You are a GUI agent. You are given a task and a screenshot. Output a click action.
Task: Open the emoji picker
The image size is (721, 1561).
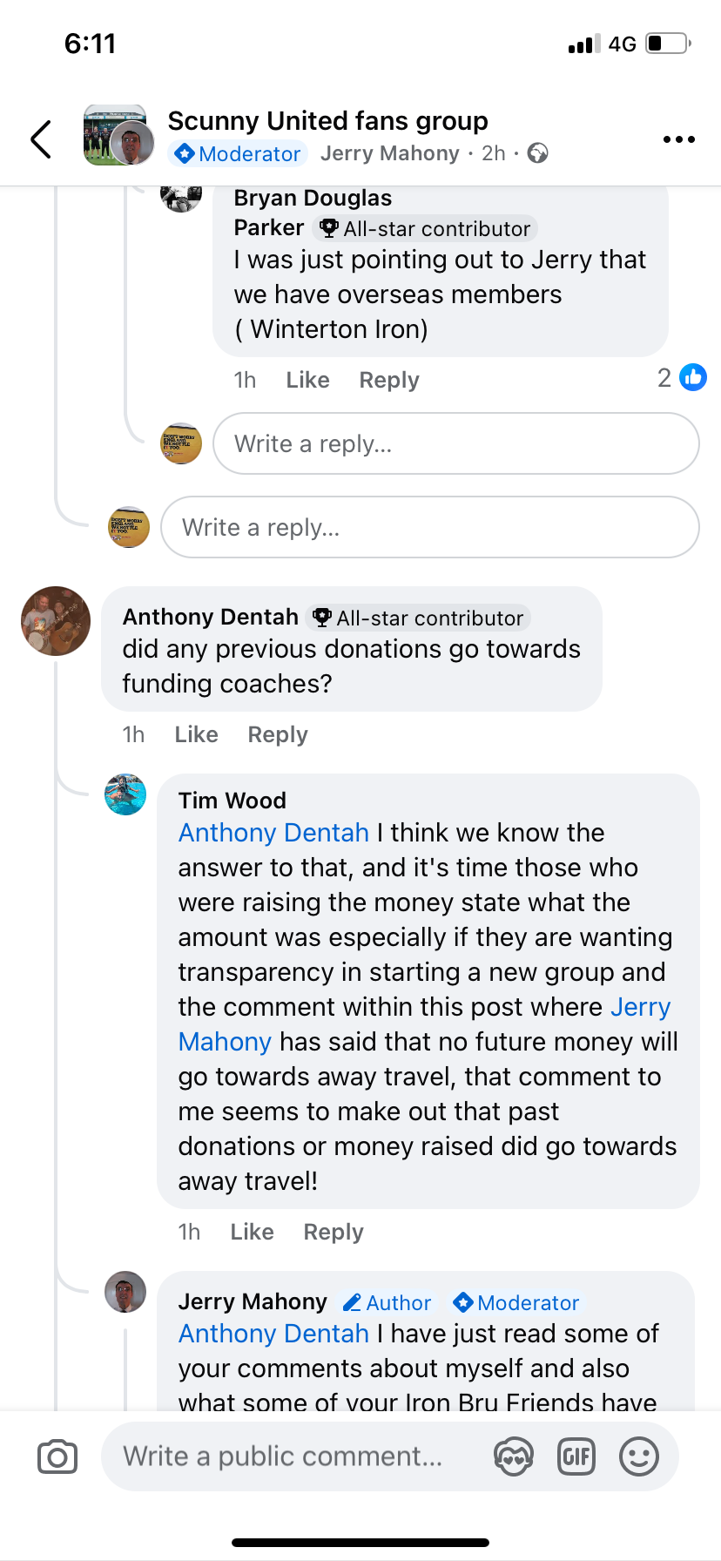coord(639,1456)
